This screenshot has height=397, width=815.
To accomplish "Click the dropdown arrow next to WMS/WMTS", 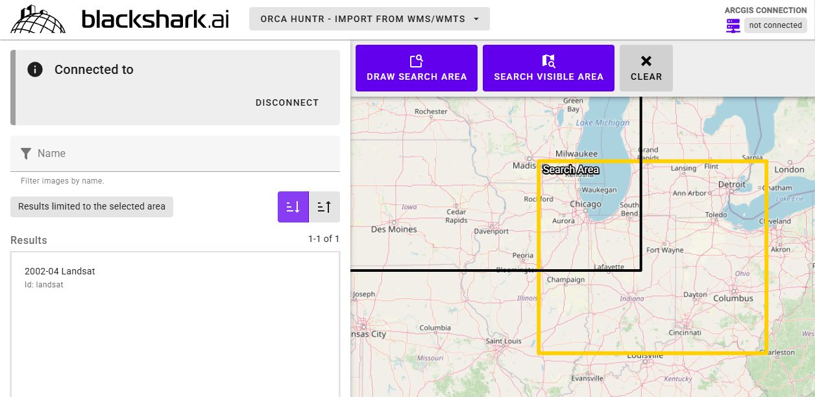I will (x=476, y=19).
